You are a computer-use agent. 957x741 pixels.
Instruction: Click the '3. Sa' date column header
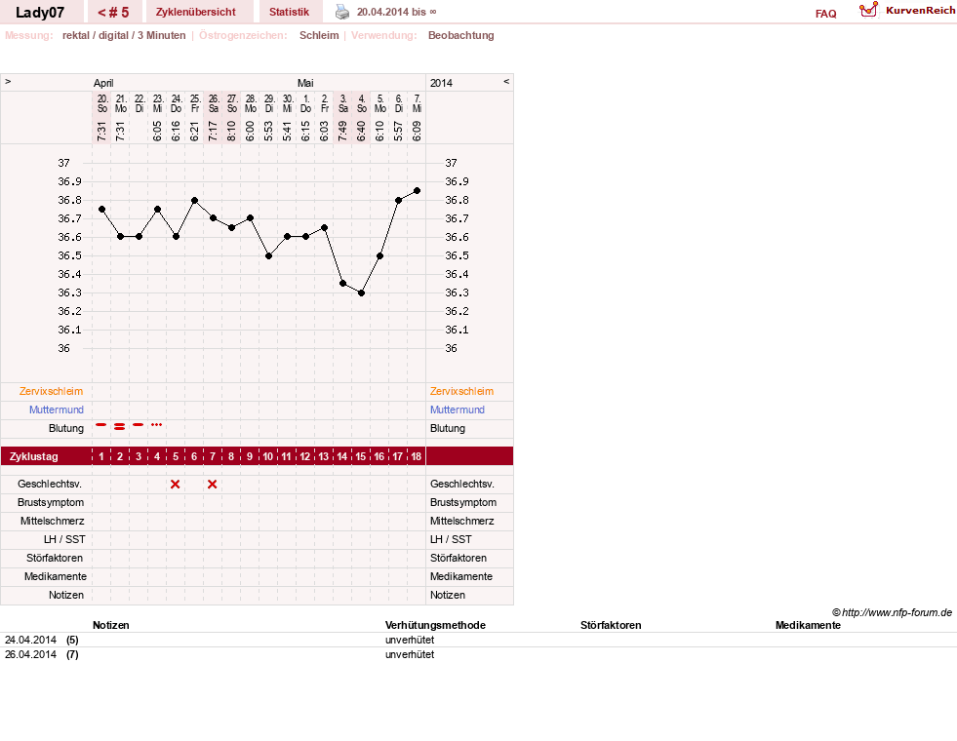343,103
